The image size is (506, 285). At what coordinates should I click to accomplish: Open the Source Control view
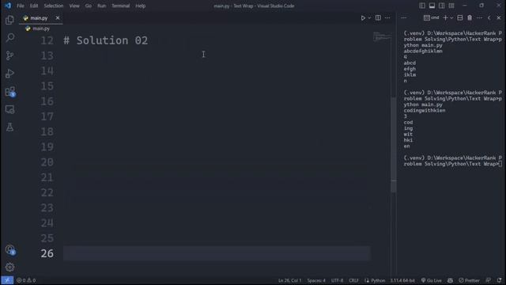[9, 55]
